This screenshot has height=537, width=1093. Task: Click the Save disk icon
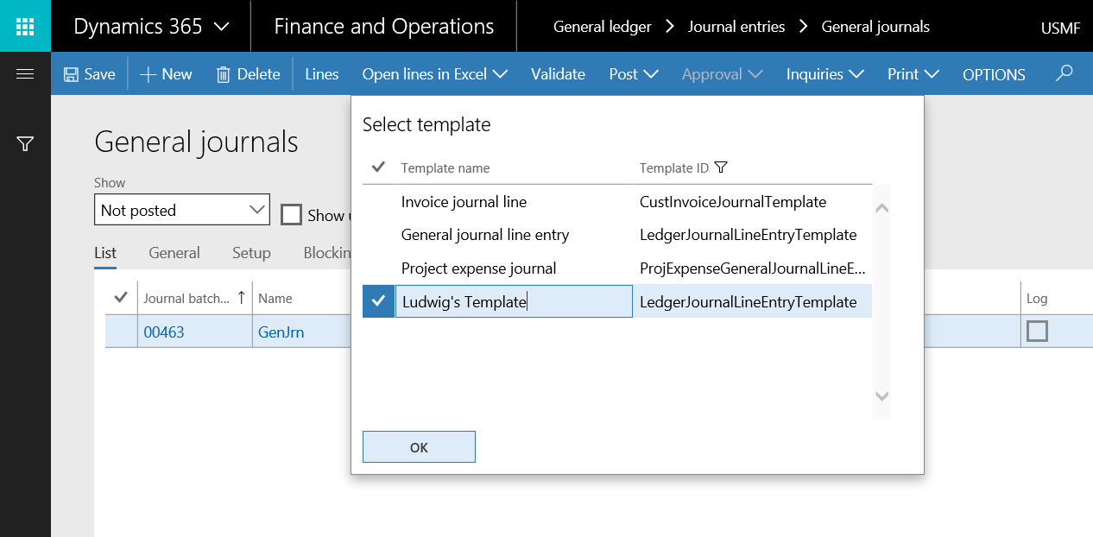click(x=71, y=74)
